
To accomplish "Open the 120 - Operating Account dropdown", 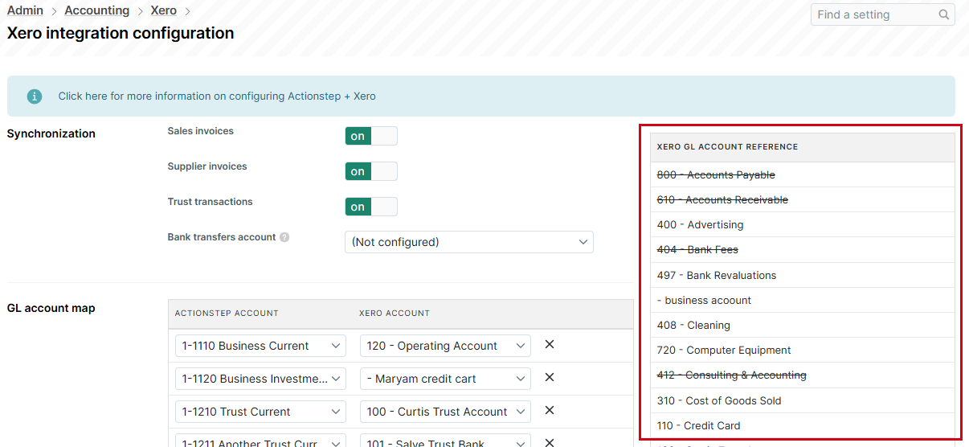I will [445, 346].
